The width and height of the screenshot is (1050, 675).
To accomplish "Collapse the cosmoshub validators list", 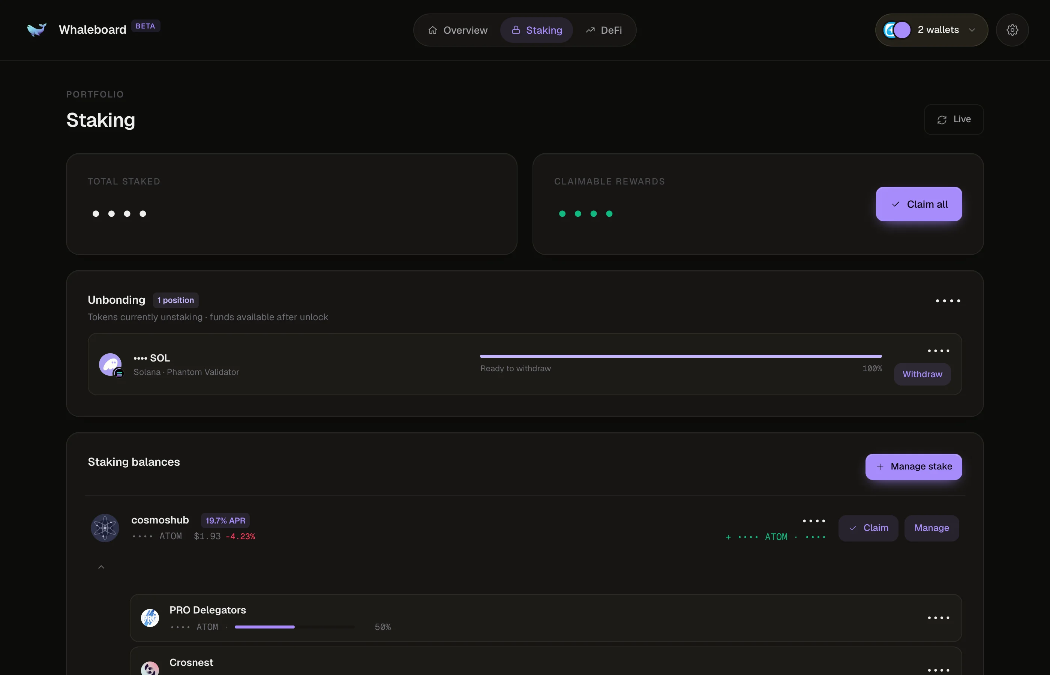I will coord(101,567).
